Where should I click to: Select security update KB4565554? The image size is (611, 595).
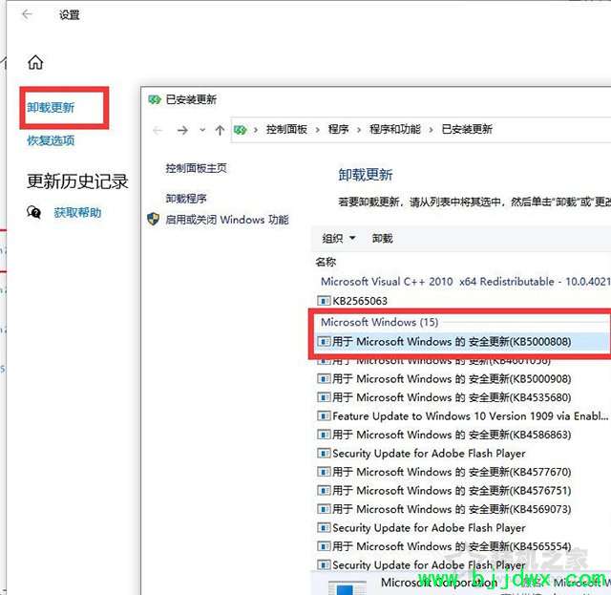(452, 546)
